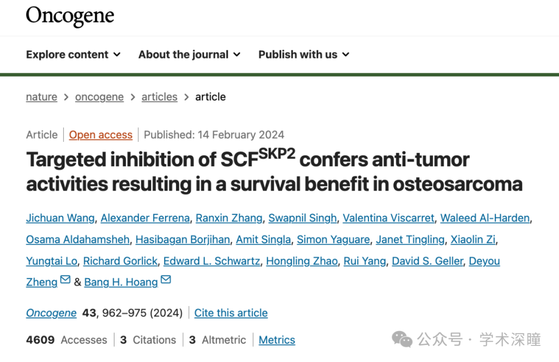Open the oncogene breadcrumb link
This screenshot has width=559, height=362.
[x=99, y=97]
